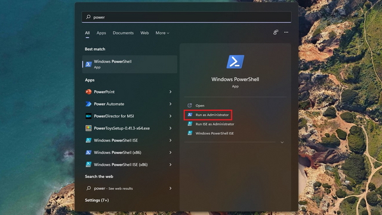382x215 pixels.
Task: Select Windows PowerShell best match result
Action: (x=130, y=64)
